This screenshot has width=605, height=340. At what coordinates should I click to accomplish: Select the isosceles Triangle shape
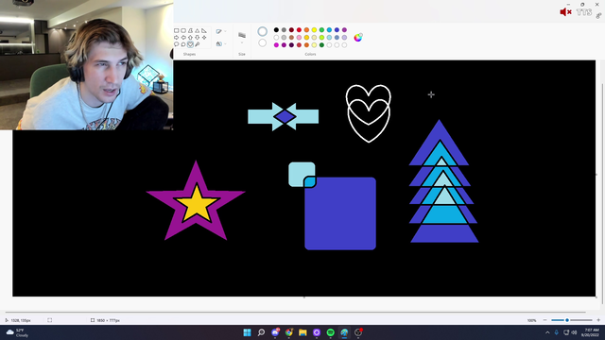click(198, 30)
